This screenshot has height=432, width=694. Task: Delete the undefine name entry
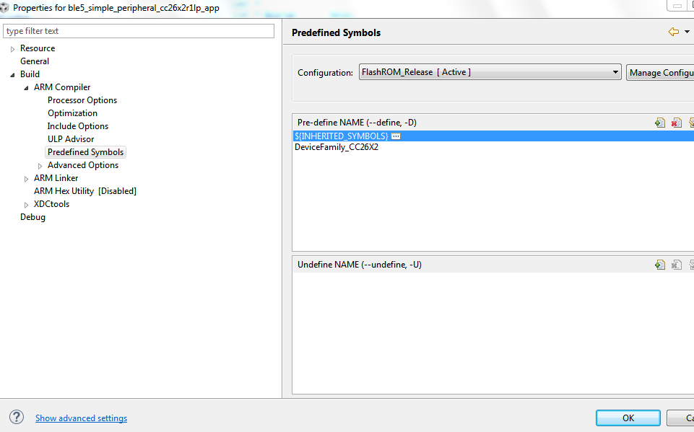676,265
